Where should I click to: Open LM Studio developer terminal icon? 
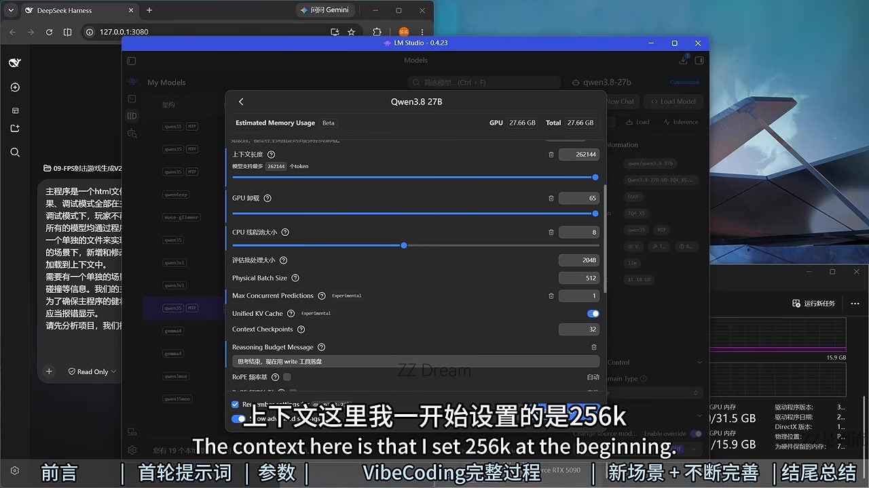click(x=132, y=99)
